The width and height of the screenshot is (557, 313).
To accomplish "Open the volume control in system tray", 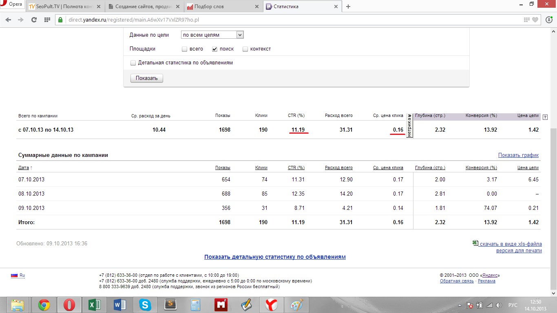I will pos(499,305).
